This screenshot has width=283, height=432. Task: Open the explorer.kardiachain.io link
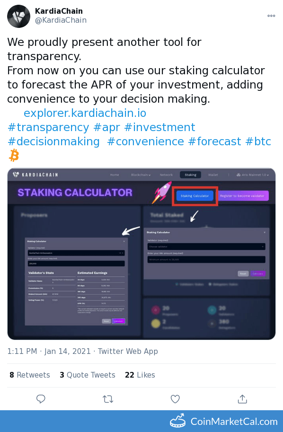point(85,113)
